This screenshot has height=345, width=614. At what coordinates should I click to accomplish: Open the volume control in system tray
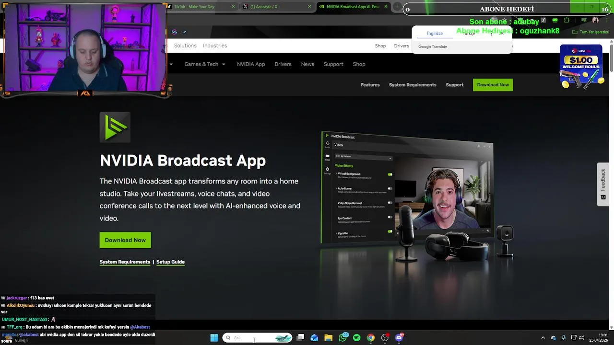[x=581, y=338]
